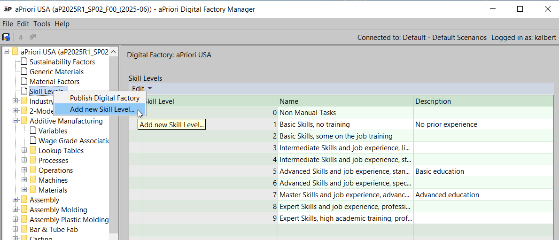This screenshot has width=559, height=240.
Task: Click the Description column header
Action: point(483,101)
